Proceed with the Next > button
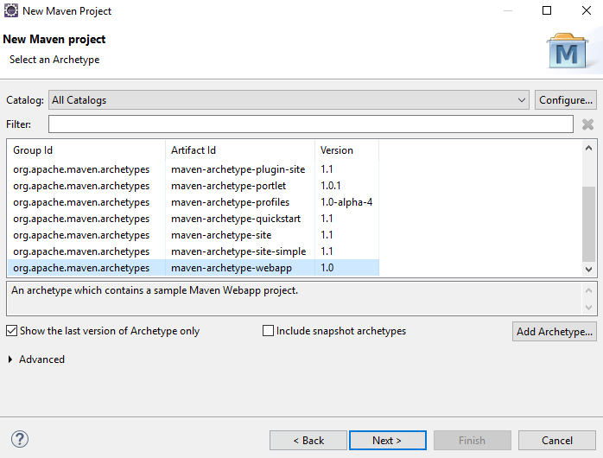 coord(388,441)
